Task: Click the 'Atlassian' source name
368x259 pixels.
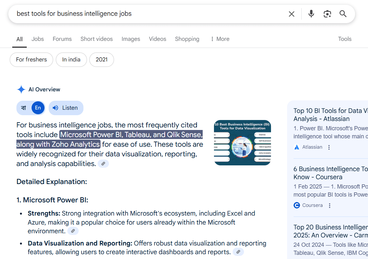Action: [x=312, y=147]
